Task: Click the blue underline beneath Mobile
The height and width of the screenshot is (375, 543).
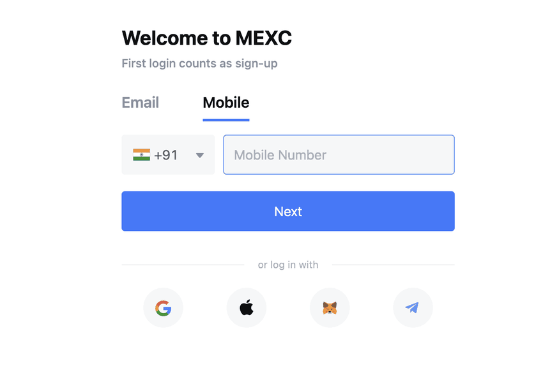Action: (x=226, y=120)
